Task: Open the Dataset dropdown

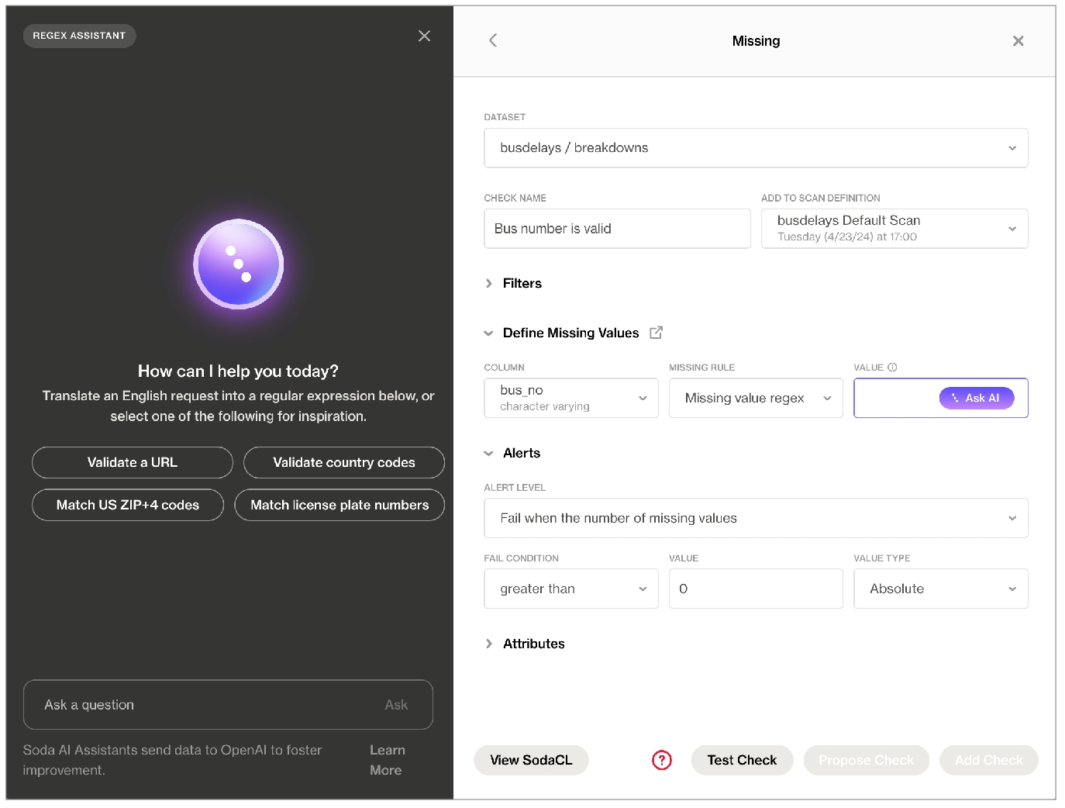Action: coord(756,148)
